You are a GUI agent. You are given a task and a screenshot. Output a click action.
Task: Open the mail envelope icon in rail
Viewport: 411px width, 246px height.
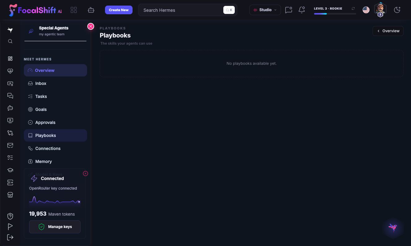click(x=10, y=145)
